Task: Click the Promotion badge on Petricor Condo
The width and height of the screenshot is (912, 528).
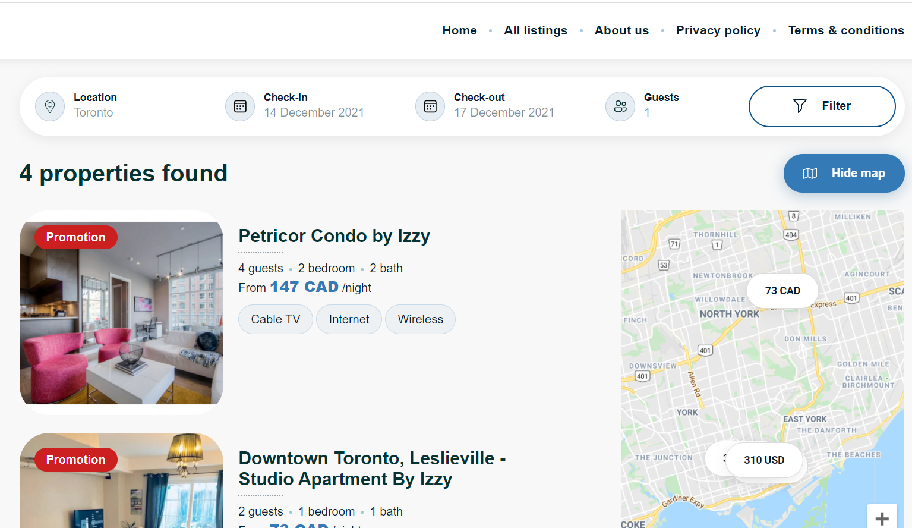Action: click(x=75, y=237)
